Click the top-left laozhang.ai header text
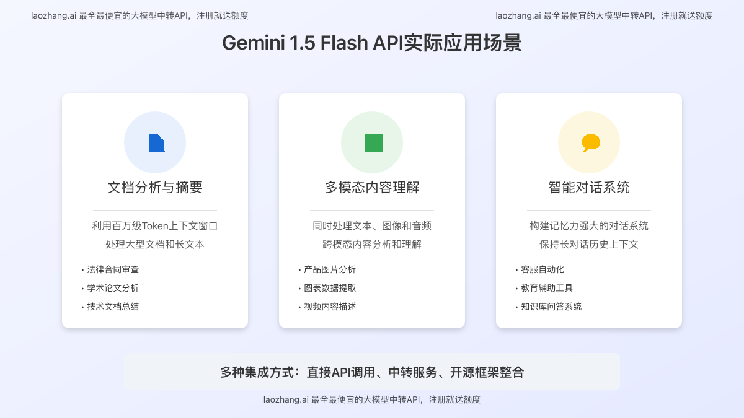Viewport: 744px width, 418px height. [139, 15]
